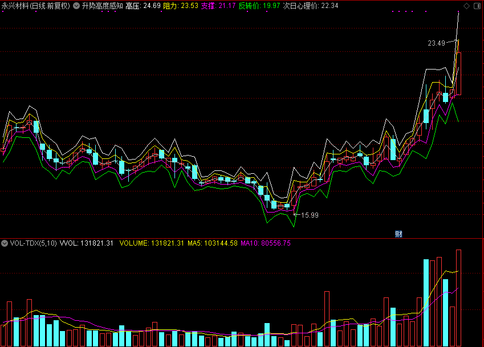Viewport: 484px width, 347px height.
Task: Open the indicator dropdown beside 升势高度感知
Action: [x=76, y=6]
